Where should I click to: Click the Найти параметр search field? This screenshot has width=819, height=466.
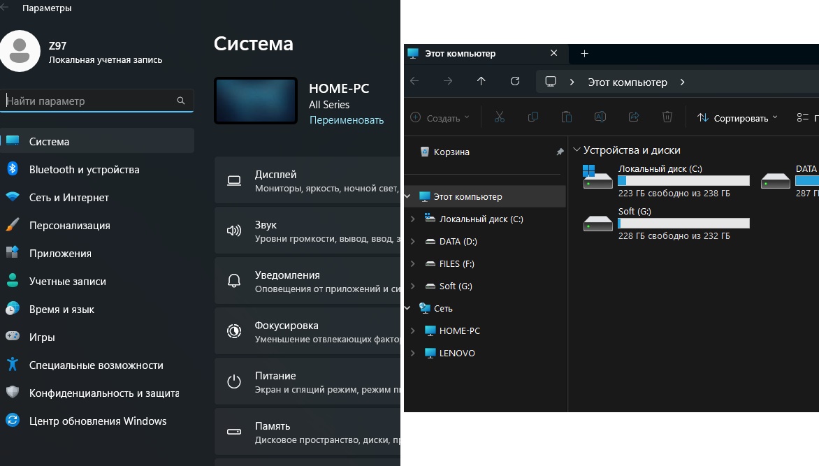click(x=97, y=101)
